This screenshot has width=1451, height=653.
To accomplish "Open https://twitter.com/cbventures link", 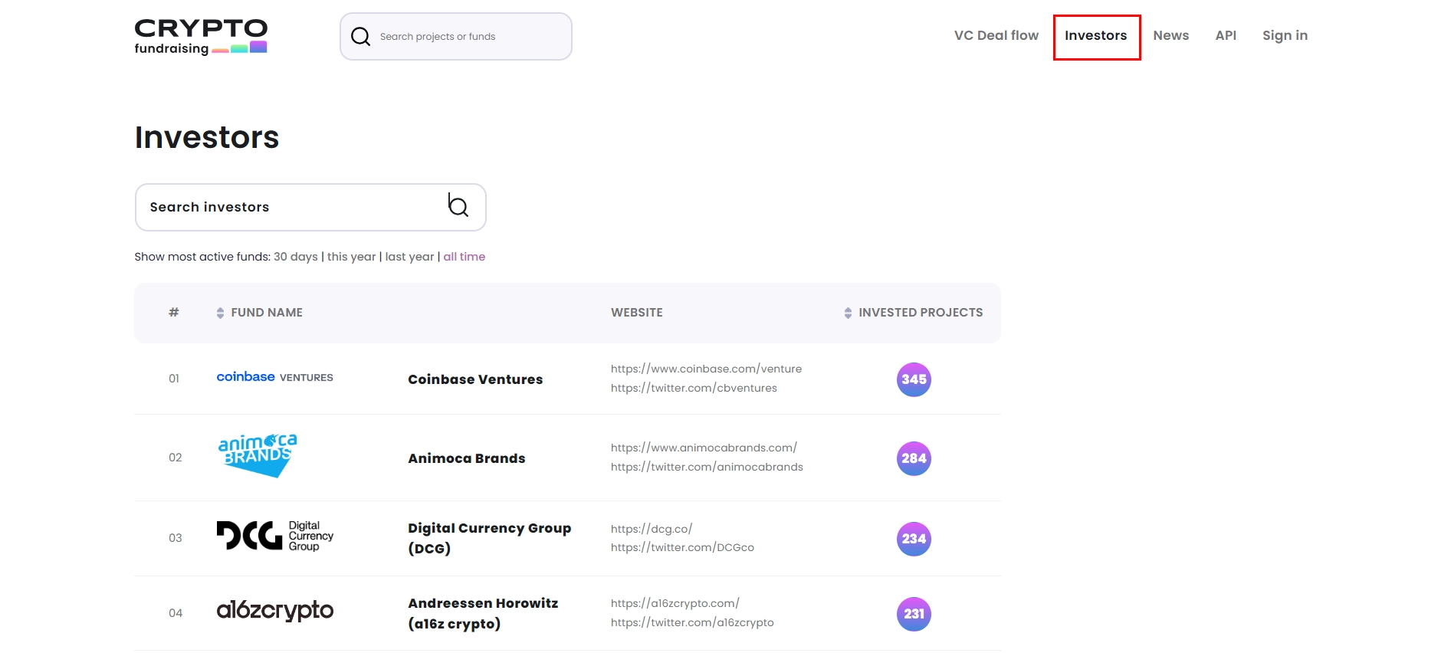I will tap(694, 388).
